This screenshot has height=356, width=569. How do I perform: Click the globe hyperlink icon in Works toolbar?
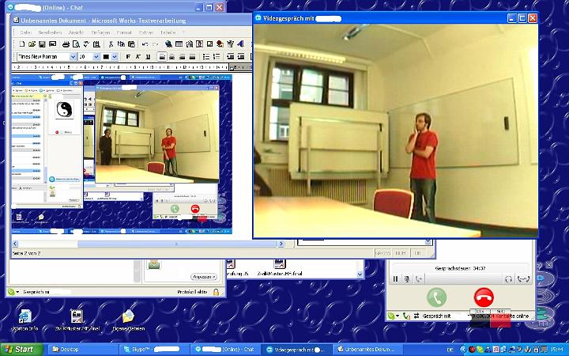[x=168, y=44]
